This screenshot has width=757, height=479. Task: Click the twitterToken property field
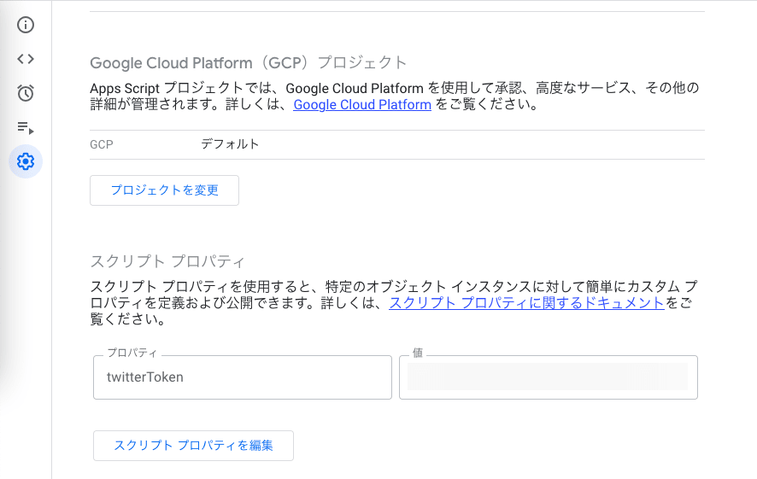tap(243, 377)
